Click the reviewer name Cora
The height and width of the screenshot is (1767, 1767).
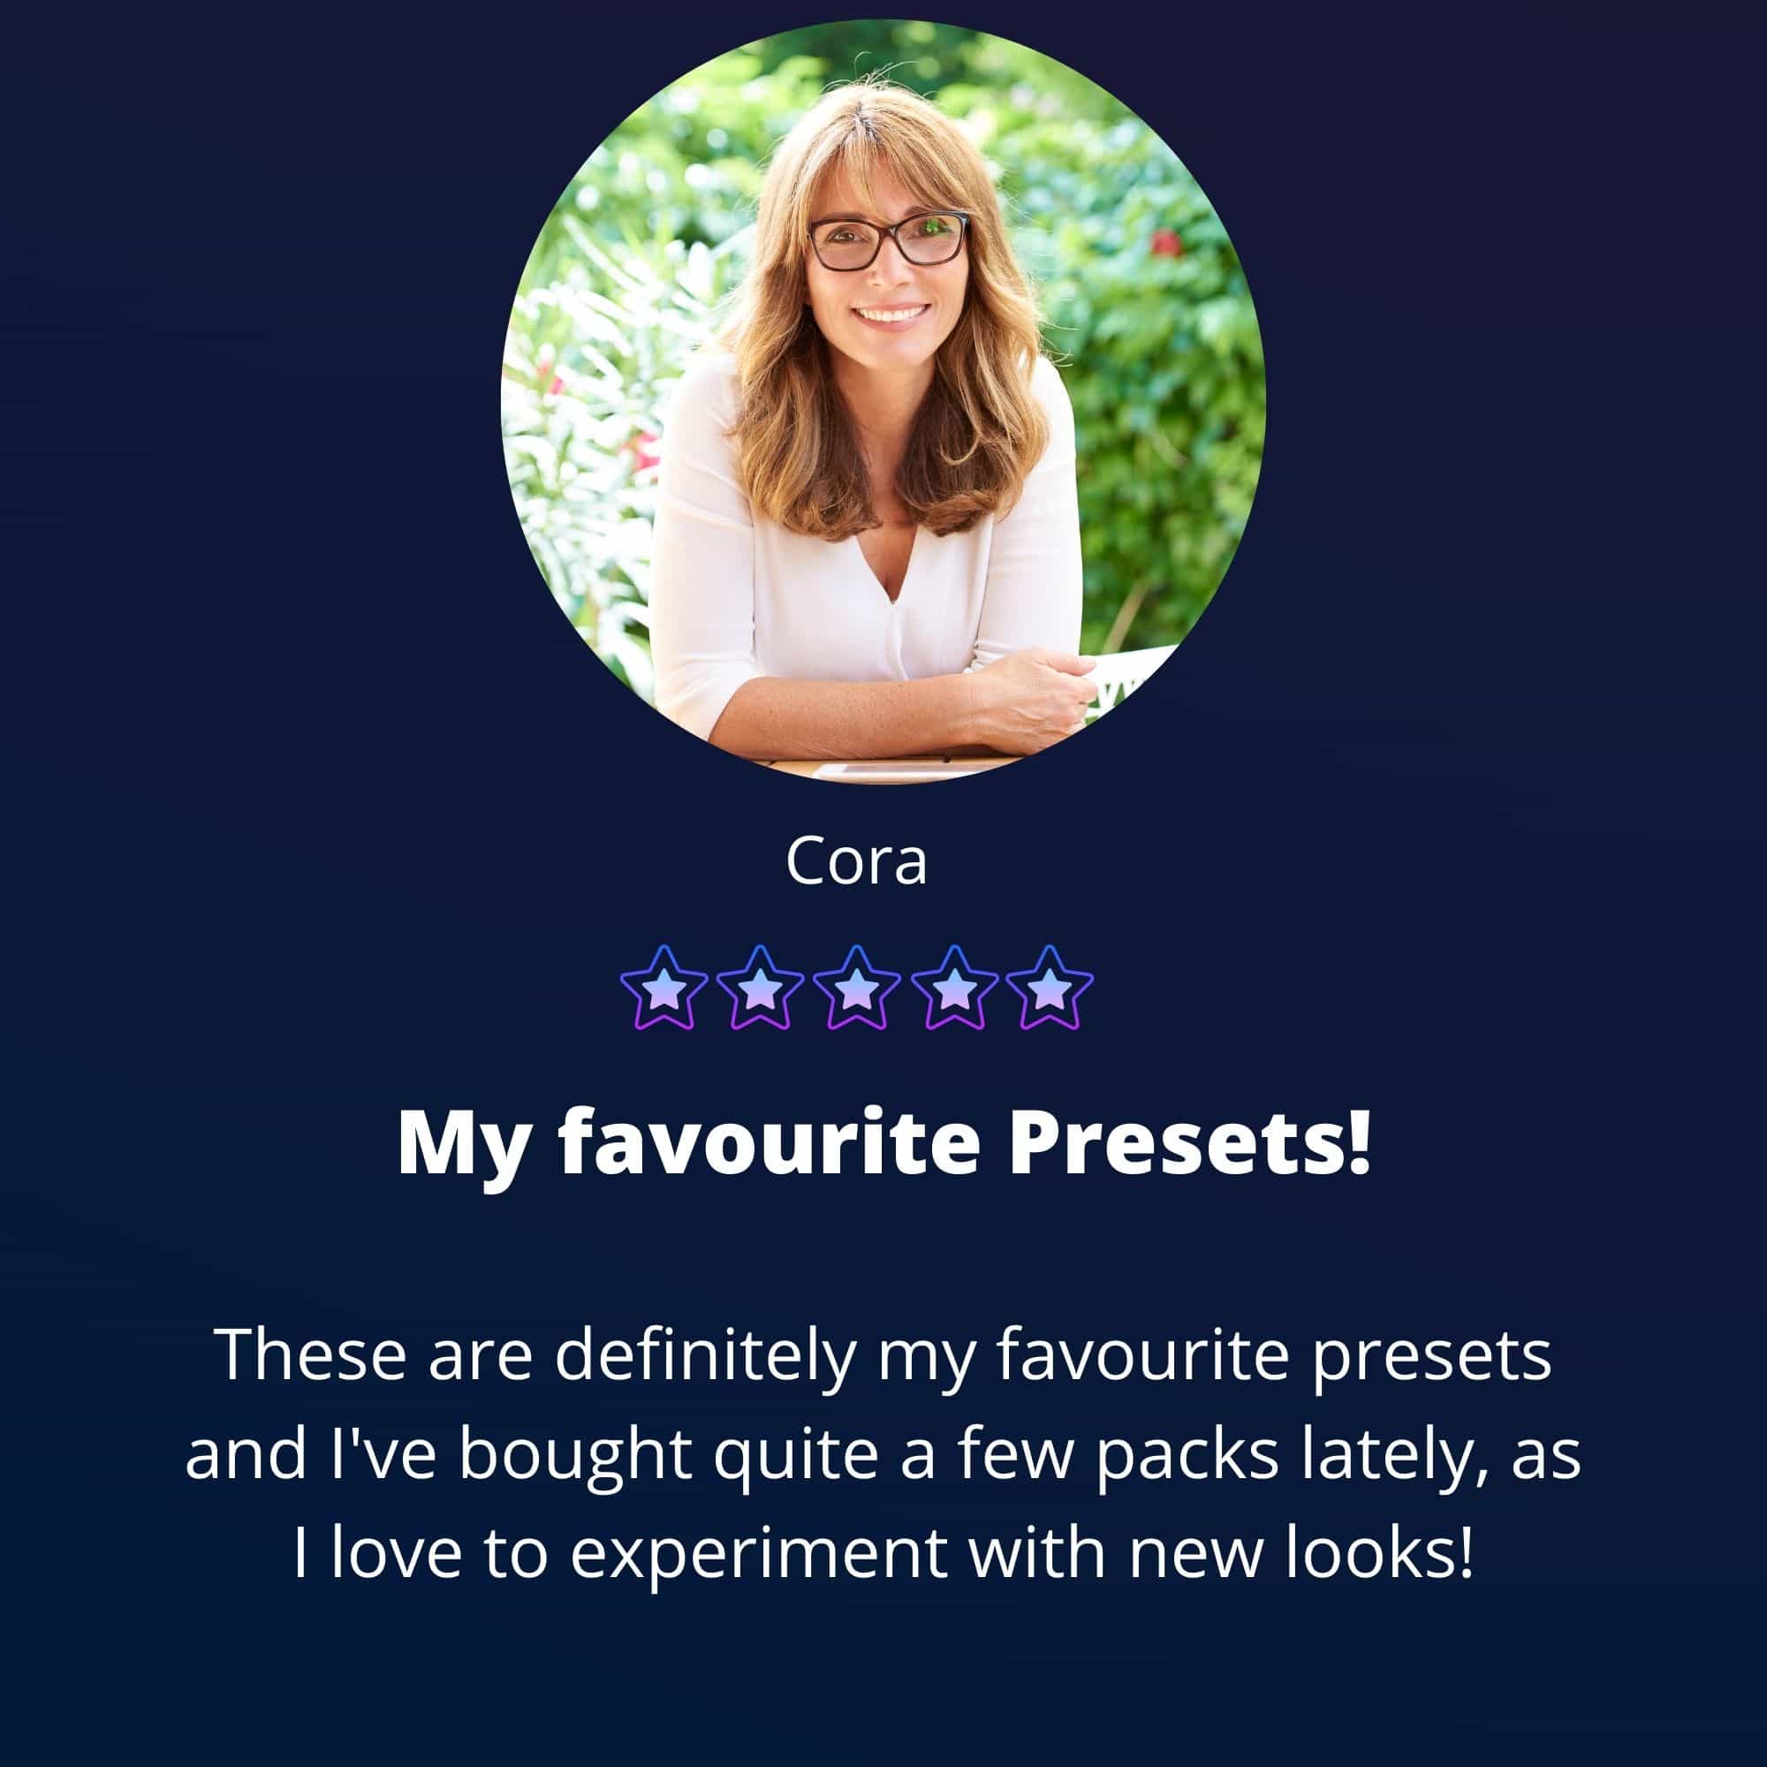click(x=856, y=861)
